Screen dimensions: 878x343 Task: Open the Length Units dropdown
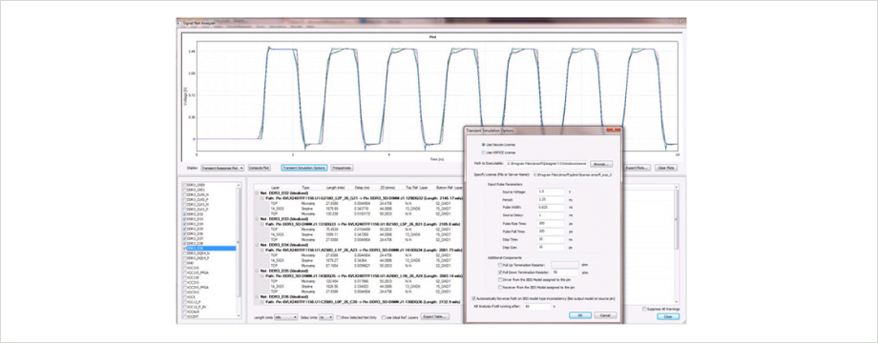[x=285, y=316]
